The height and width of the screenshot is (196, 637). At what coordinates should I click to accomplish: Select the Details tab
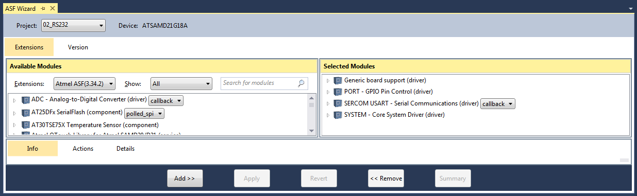click(x=125, y=148)
